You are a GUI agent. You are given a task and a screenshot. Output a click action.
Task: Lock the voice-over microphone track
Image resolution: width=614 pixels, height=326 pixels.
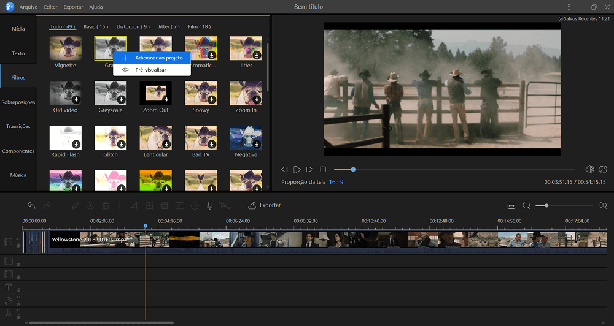(x=18, y=317)
